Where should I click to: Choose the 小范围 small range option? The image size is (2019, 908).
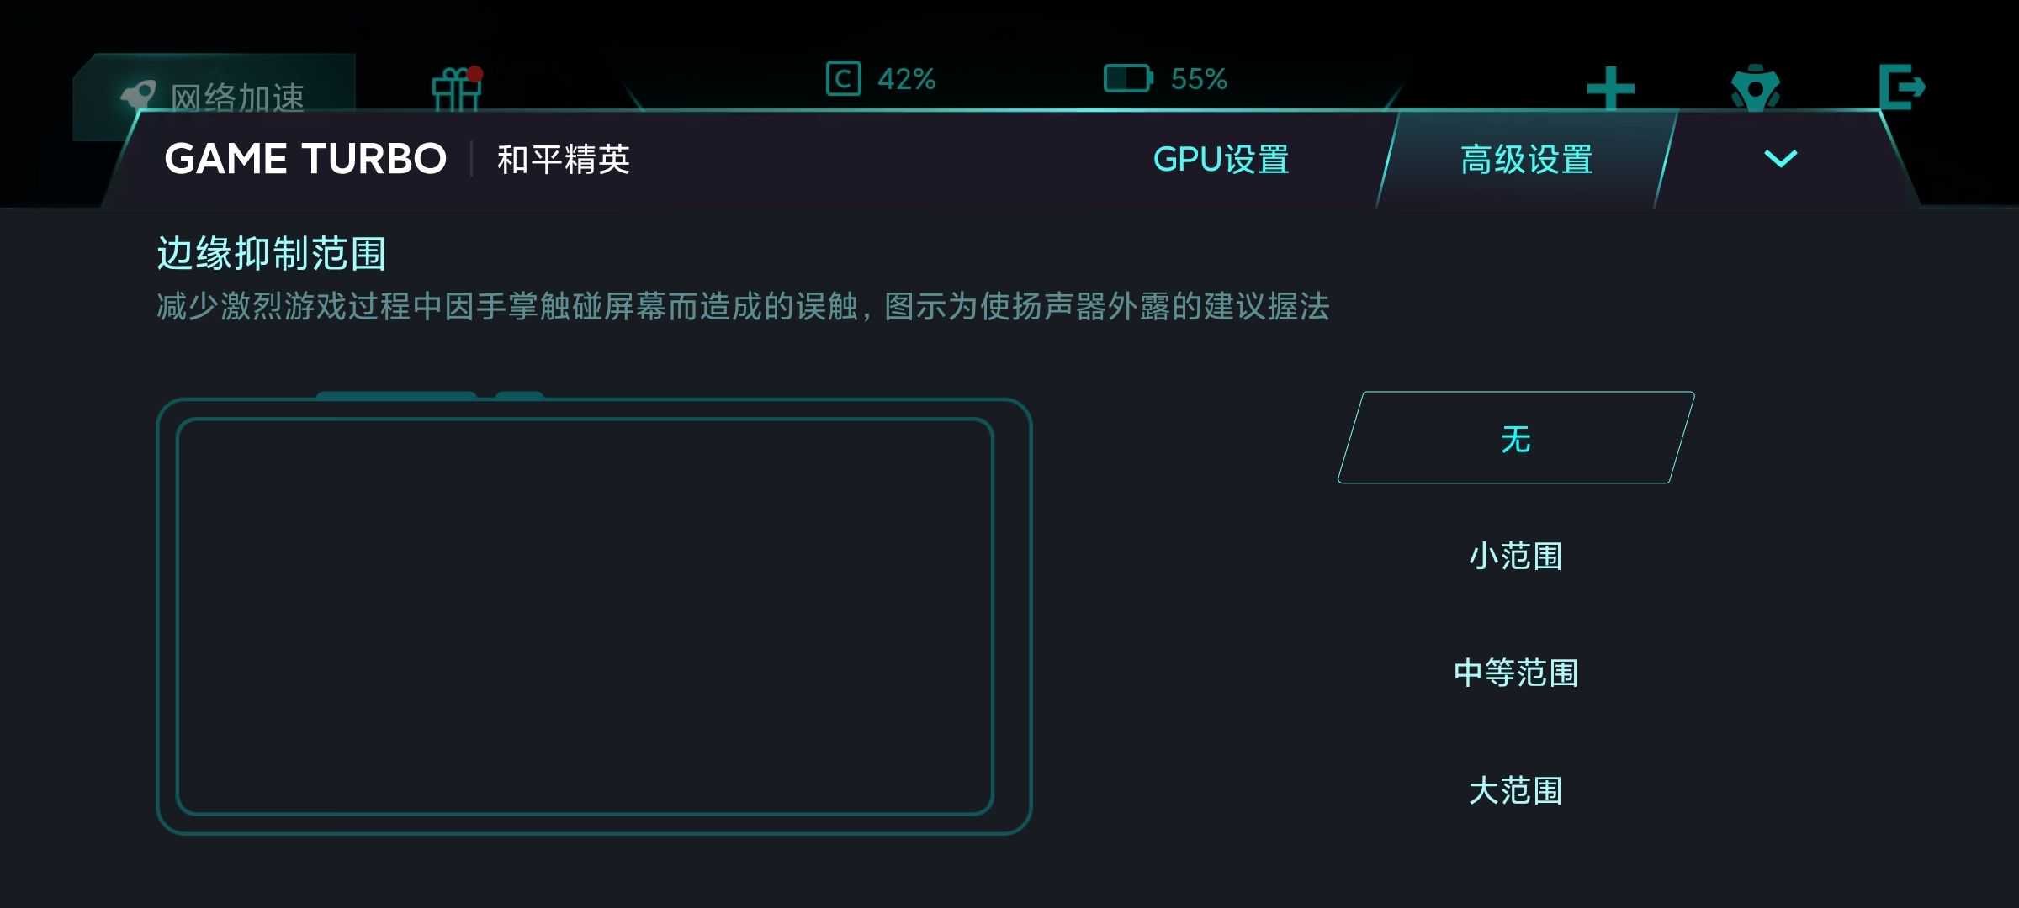point(1516,557)
